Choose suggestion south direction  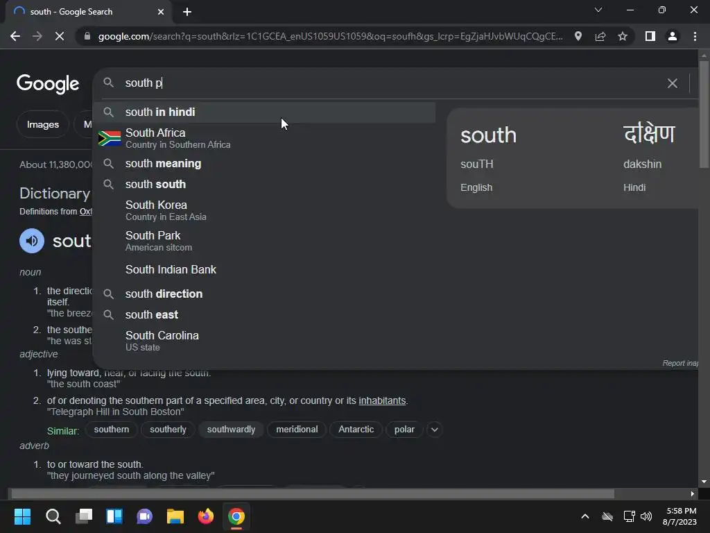point(264,294)
